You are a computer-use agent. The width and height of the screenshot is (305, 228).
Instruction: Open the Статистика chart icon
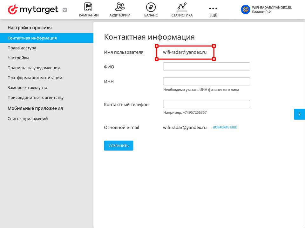(x=182, y=7)
